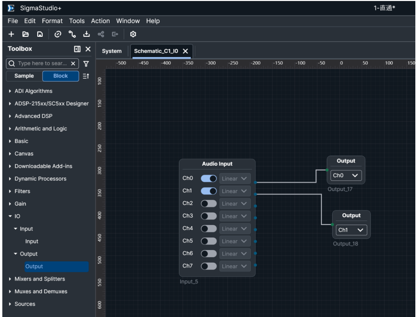Enable the Ch4 toggle in Audio Input
Viewport: 417px width, 317px height.
coord(209,229)
